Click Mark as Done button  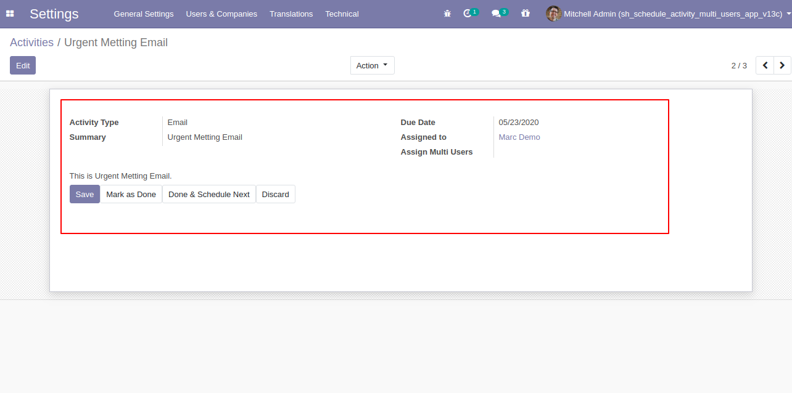[x=131, y=194]
